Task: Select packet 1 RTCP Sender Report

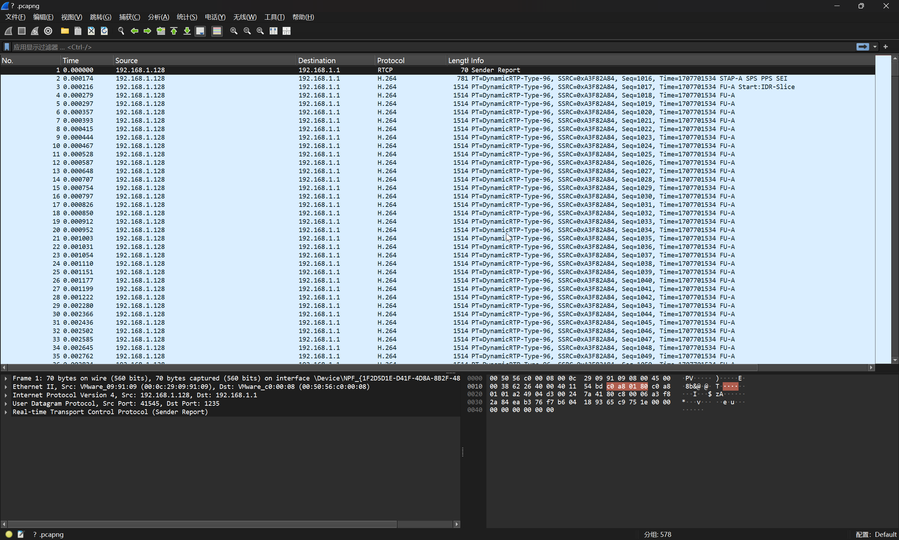Action: [x=437, y=70]
